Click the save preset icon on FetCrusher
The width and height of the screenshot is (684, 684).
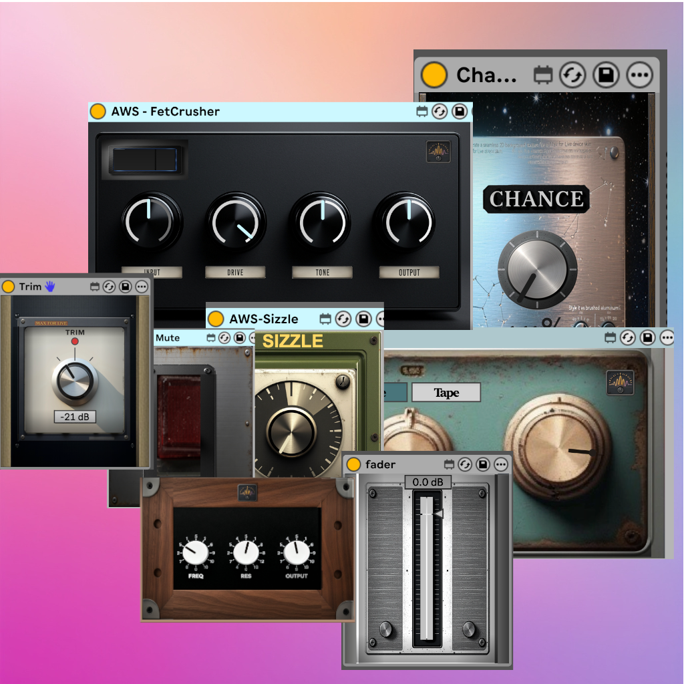[459, 112]
